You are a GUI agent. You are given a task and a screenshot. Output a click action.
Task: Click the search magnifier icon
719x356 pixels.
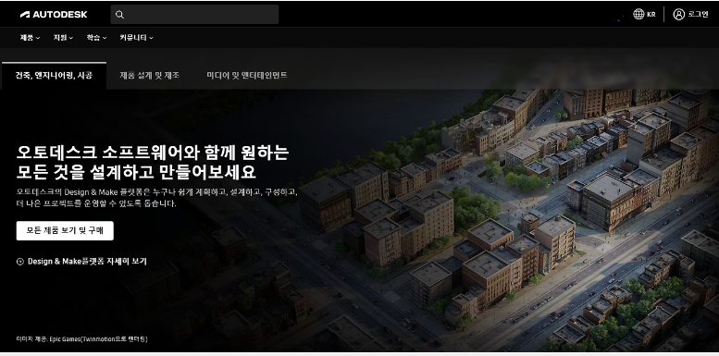click(119, 15)
